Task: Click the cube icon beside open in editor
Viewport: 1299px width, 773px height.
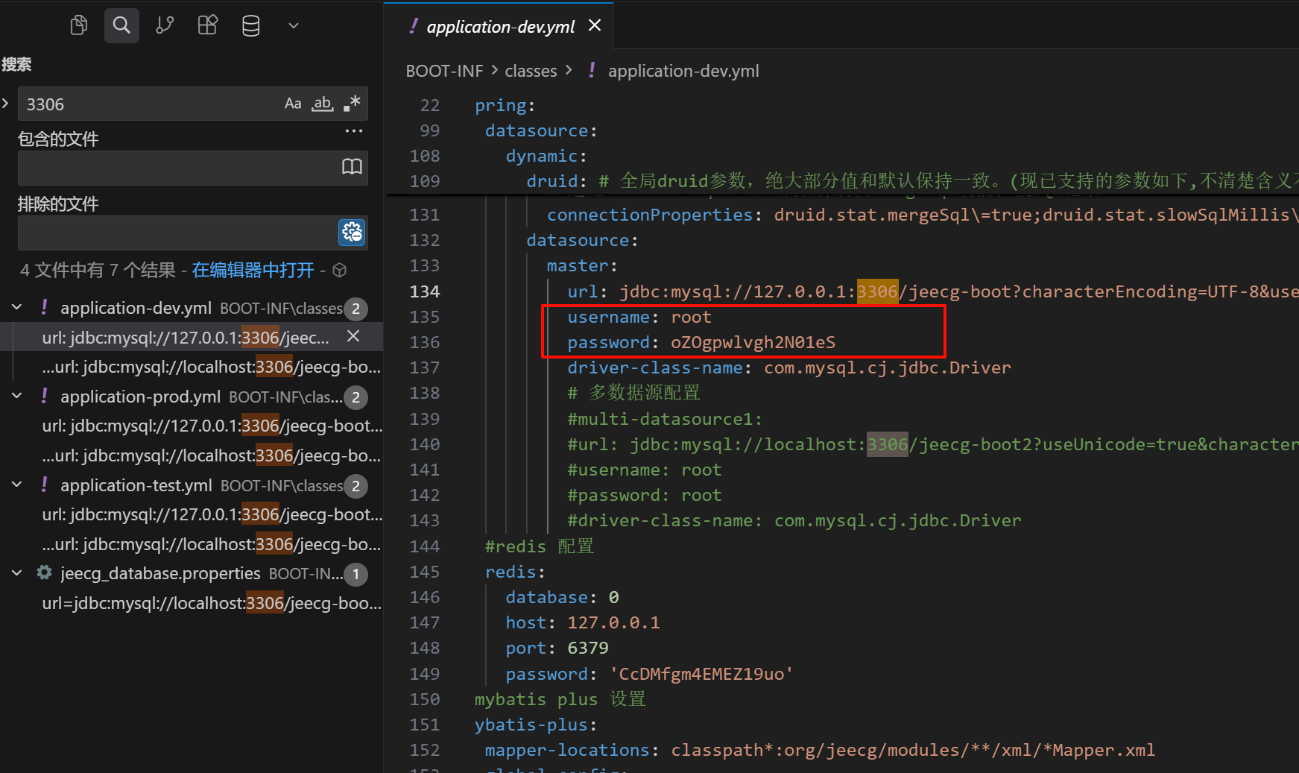Action: 340,271
